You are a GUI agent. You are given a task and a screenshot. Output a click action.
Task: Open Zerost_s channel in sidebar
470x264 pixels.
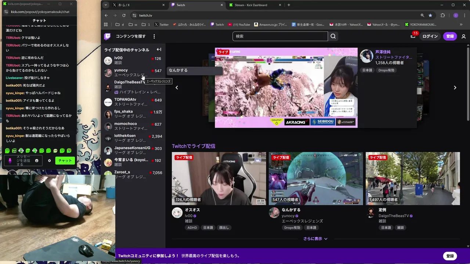(133, 175)
